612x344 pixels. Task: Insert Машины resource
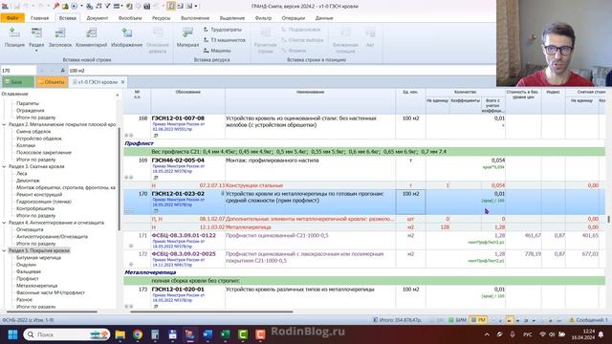(x=217, y=51)
